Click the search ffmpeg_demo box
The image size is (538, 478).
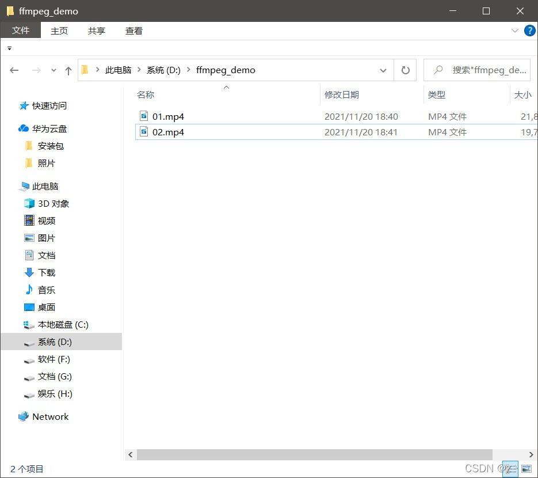pyautogui.click(x=477, y=70)
